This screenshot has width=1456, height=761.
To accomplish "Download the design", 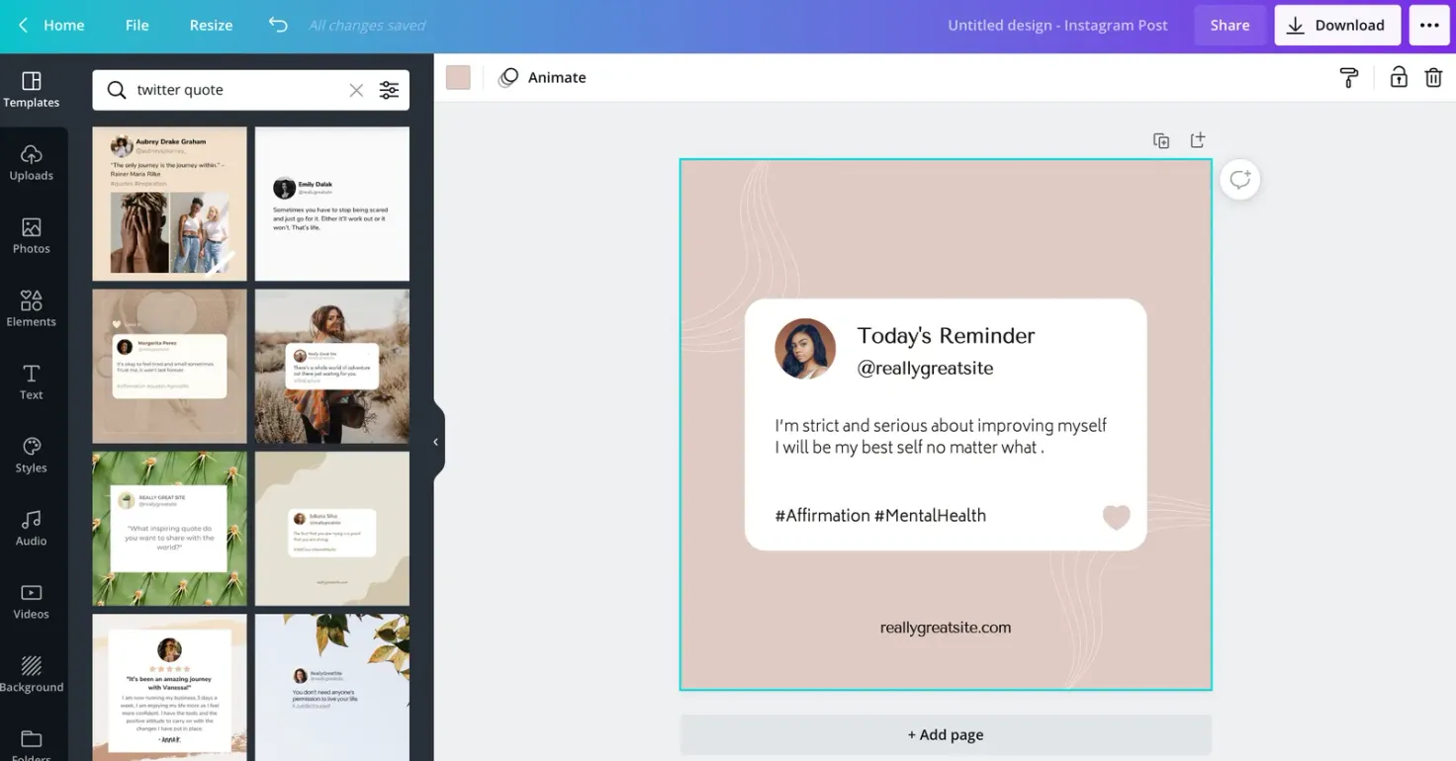I will pyautogui.click(x=1337, y=26).
